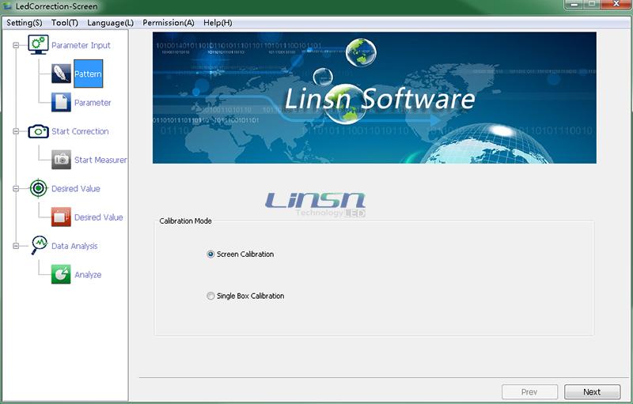The image size is (633, 404).
Task: Open the red Desired Value sub-item icon
Action: point(61,217)
